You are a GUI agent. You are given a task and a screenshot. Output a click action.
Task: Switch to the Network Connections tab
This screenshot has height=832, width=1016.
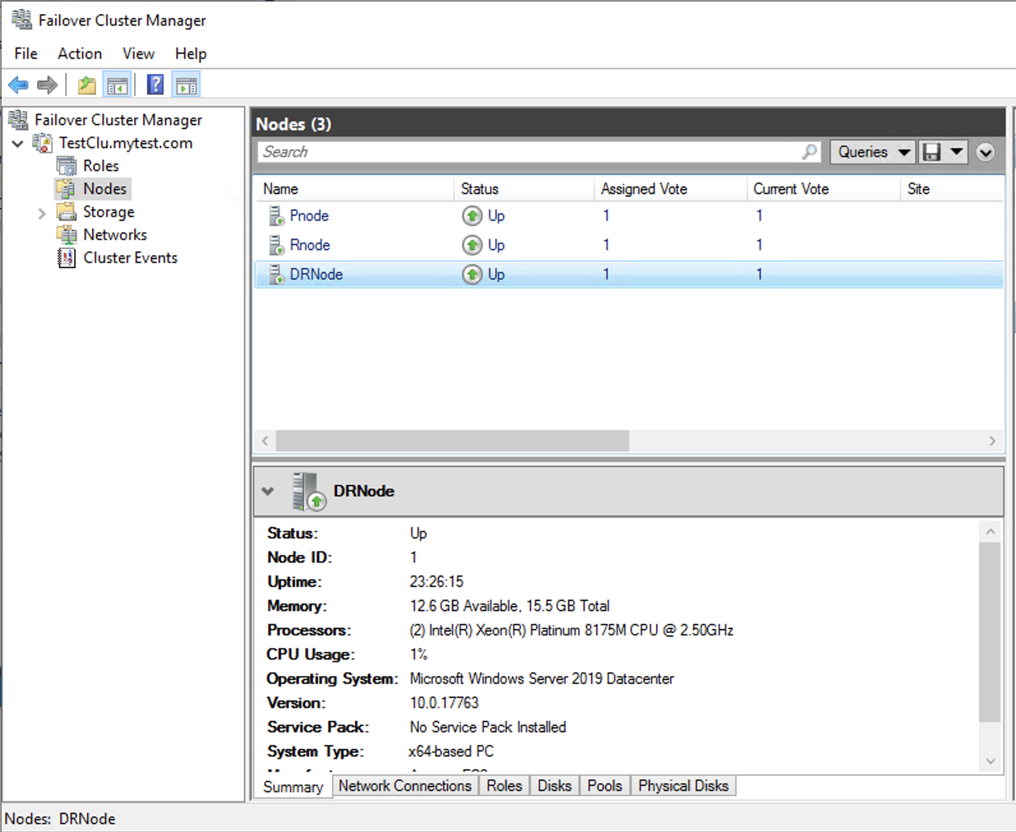[405, 786]
